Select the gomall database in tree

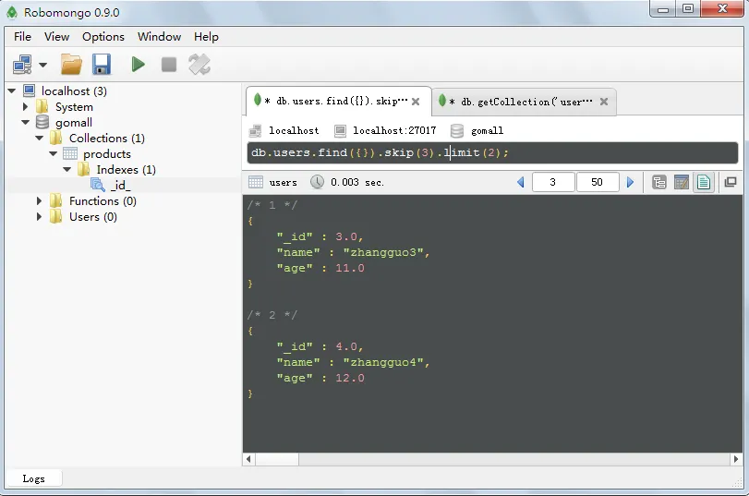[74, 122]
